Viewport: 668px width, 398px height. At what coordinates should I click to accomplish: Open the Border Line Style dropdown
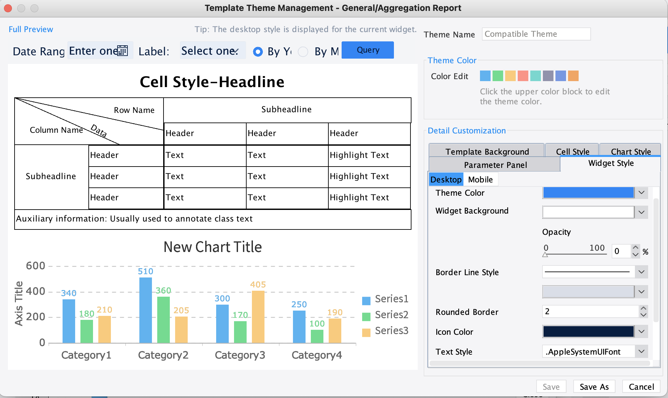tap(642, 272)
